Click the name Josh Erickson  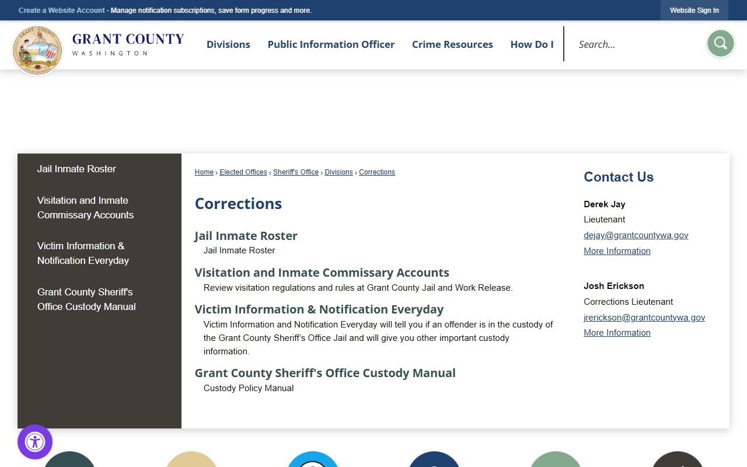(x=614, y=286)
